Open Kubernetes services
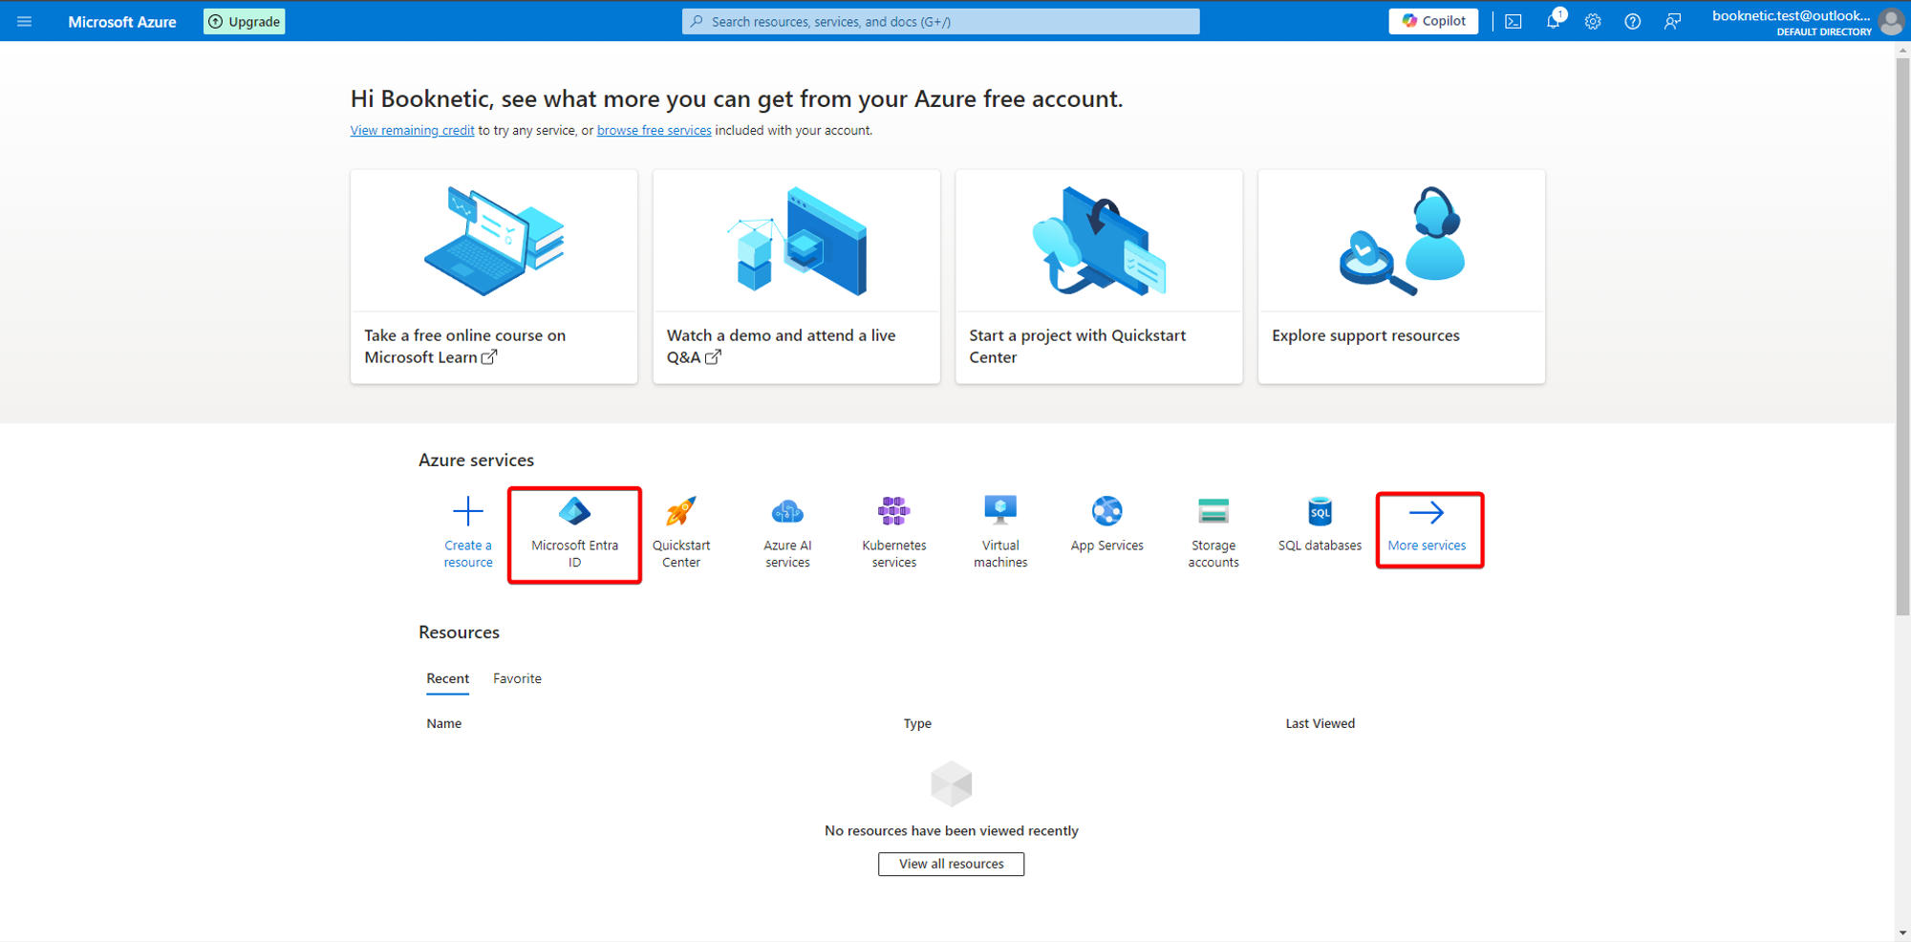1911x942 pixels. point(894,533)
